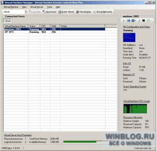Click the blue console window icon

(x=129, y=21)
